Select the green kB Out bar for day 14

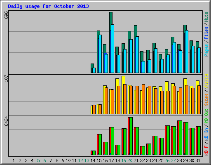coord(94,153)
